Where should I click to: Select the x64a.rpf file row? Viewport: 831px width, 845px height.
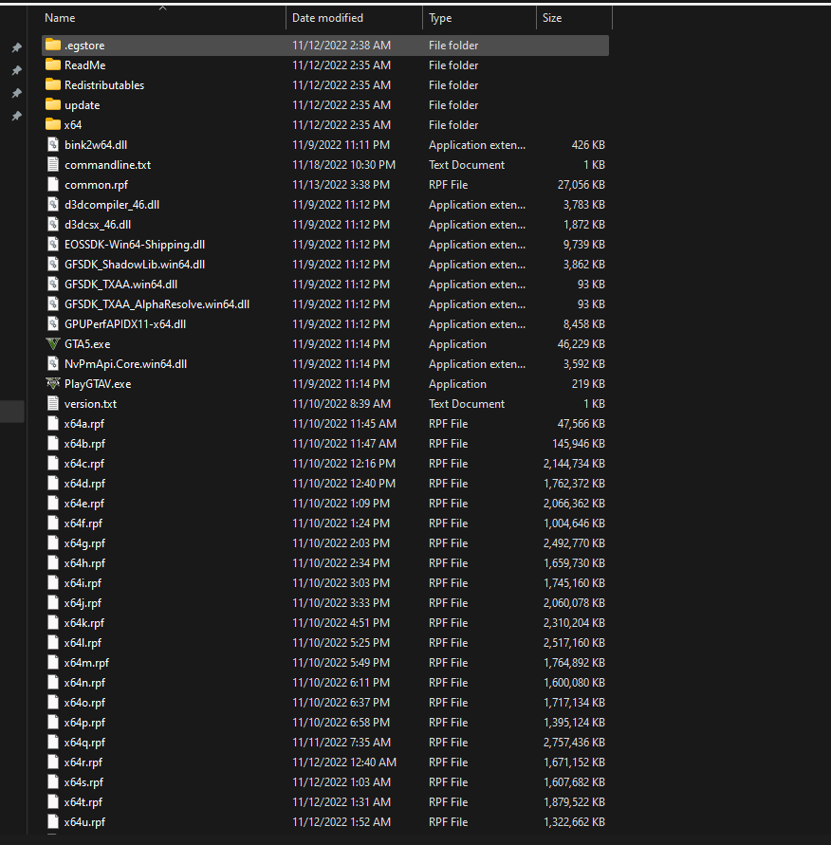tap(85, 423)
